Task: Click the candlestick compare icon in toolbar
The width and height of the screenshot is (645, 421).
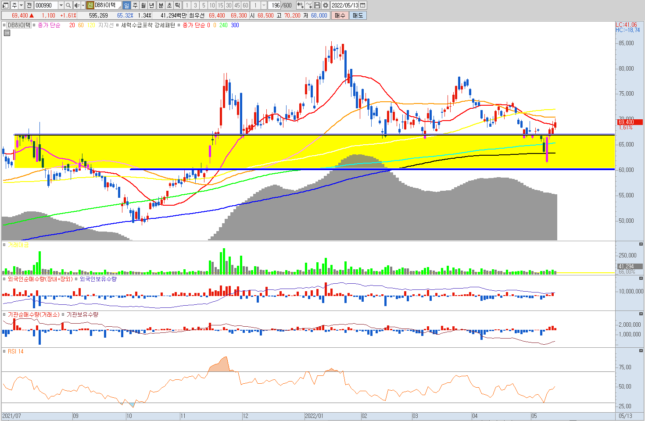Action: click(301, 5)
